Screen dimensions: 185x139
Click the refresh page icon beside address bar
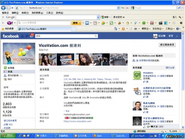tap(123, 8)
